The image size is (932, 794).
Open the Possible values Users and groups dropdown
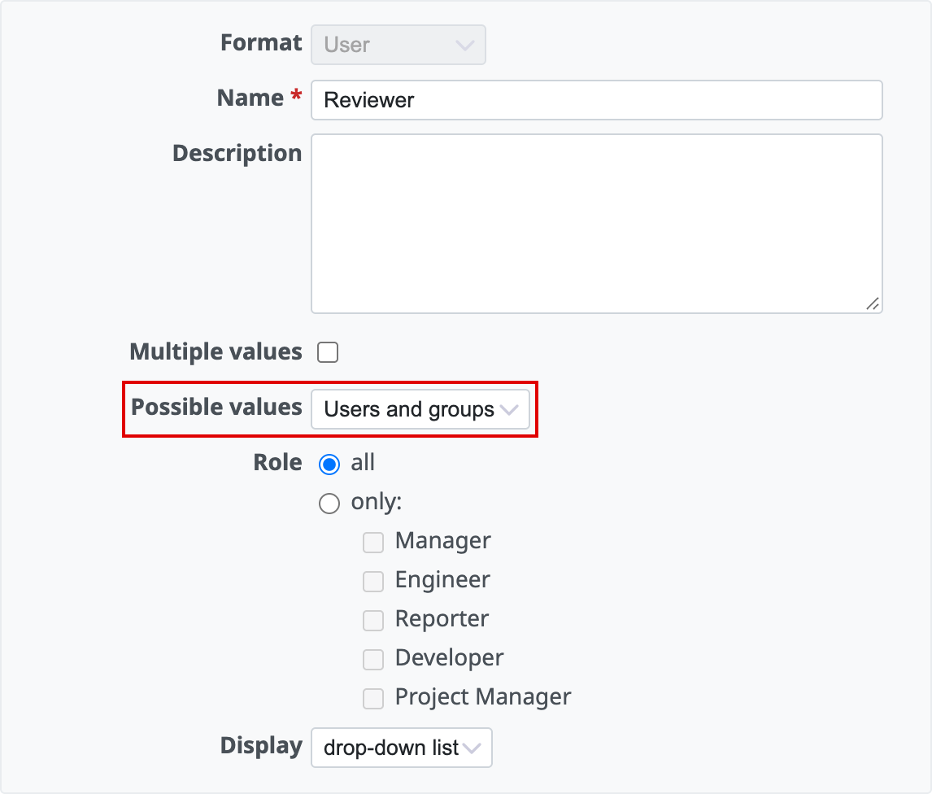(420, 409)
